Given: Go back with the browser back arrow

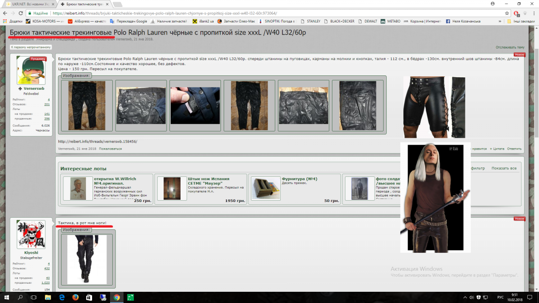Looking at the screenshot, I should click(x=5, y=13).
